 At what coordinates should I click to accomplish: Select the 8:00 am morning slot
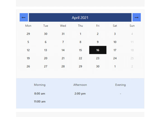click(x=40, y=94)
